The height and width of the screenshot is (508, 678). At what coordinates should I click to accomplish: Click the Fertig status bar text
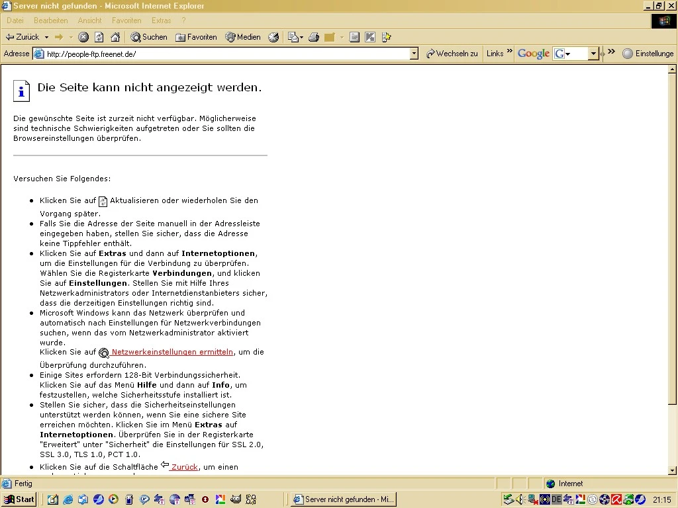23,484
